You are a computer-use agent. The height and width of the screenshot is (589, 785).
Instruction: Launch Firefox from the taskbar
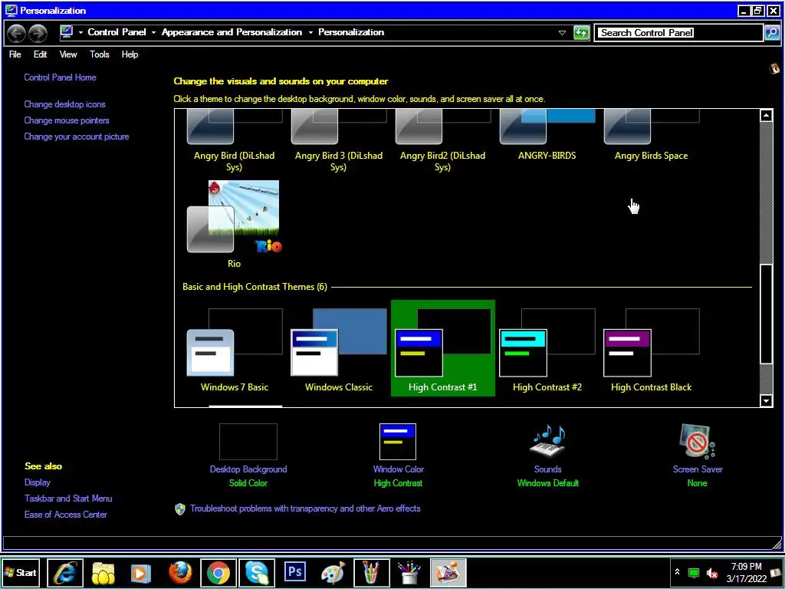coord(179,572)
